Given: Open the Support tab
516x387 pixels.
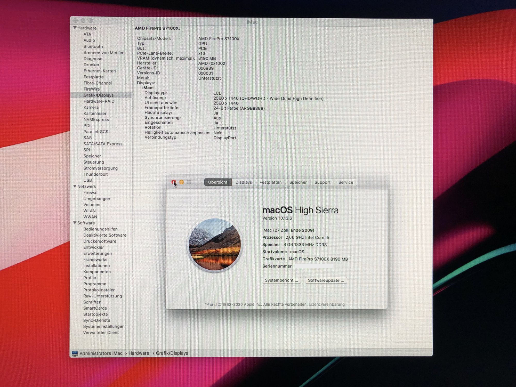Looking at the screenshot, I should click(x=322, y=182).
